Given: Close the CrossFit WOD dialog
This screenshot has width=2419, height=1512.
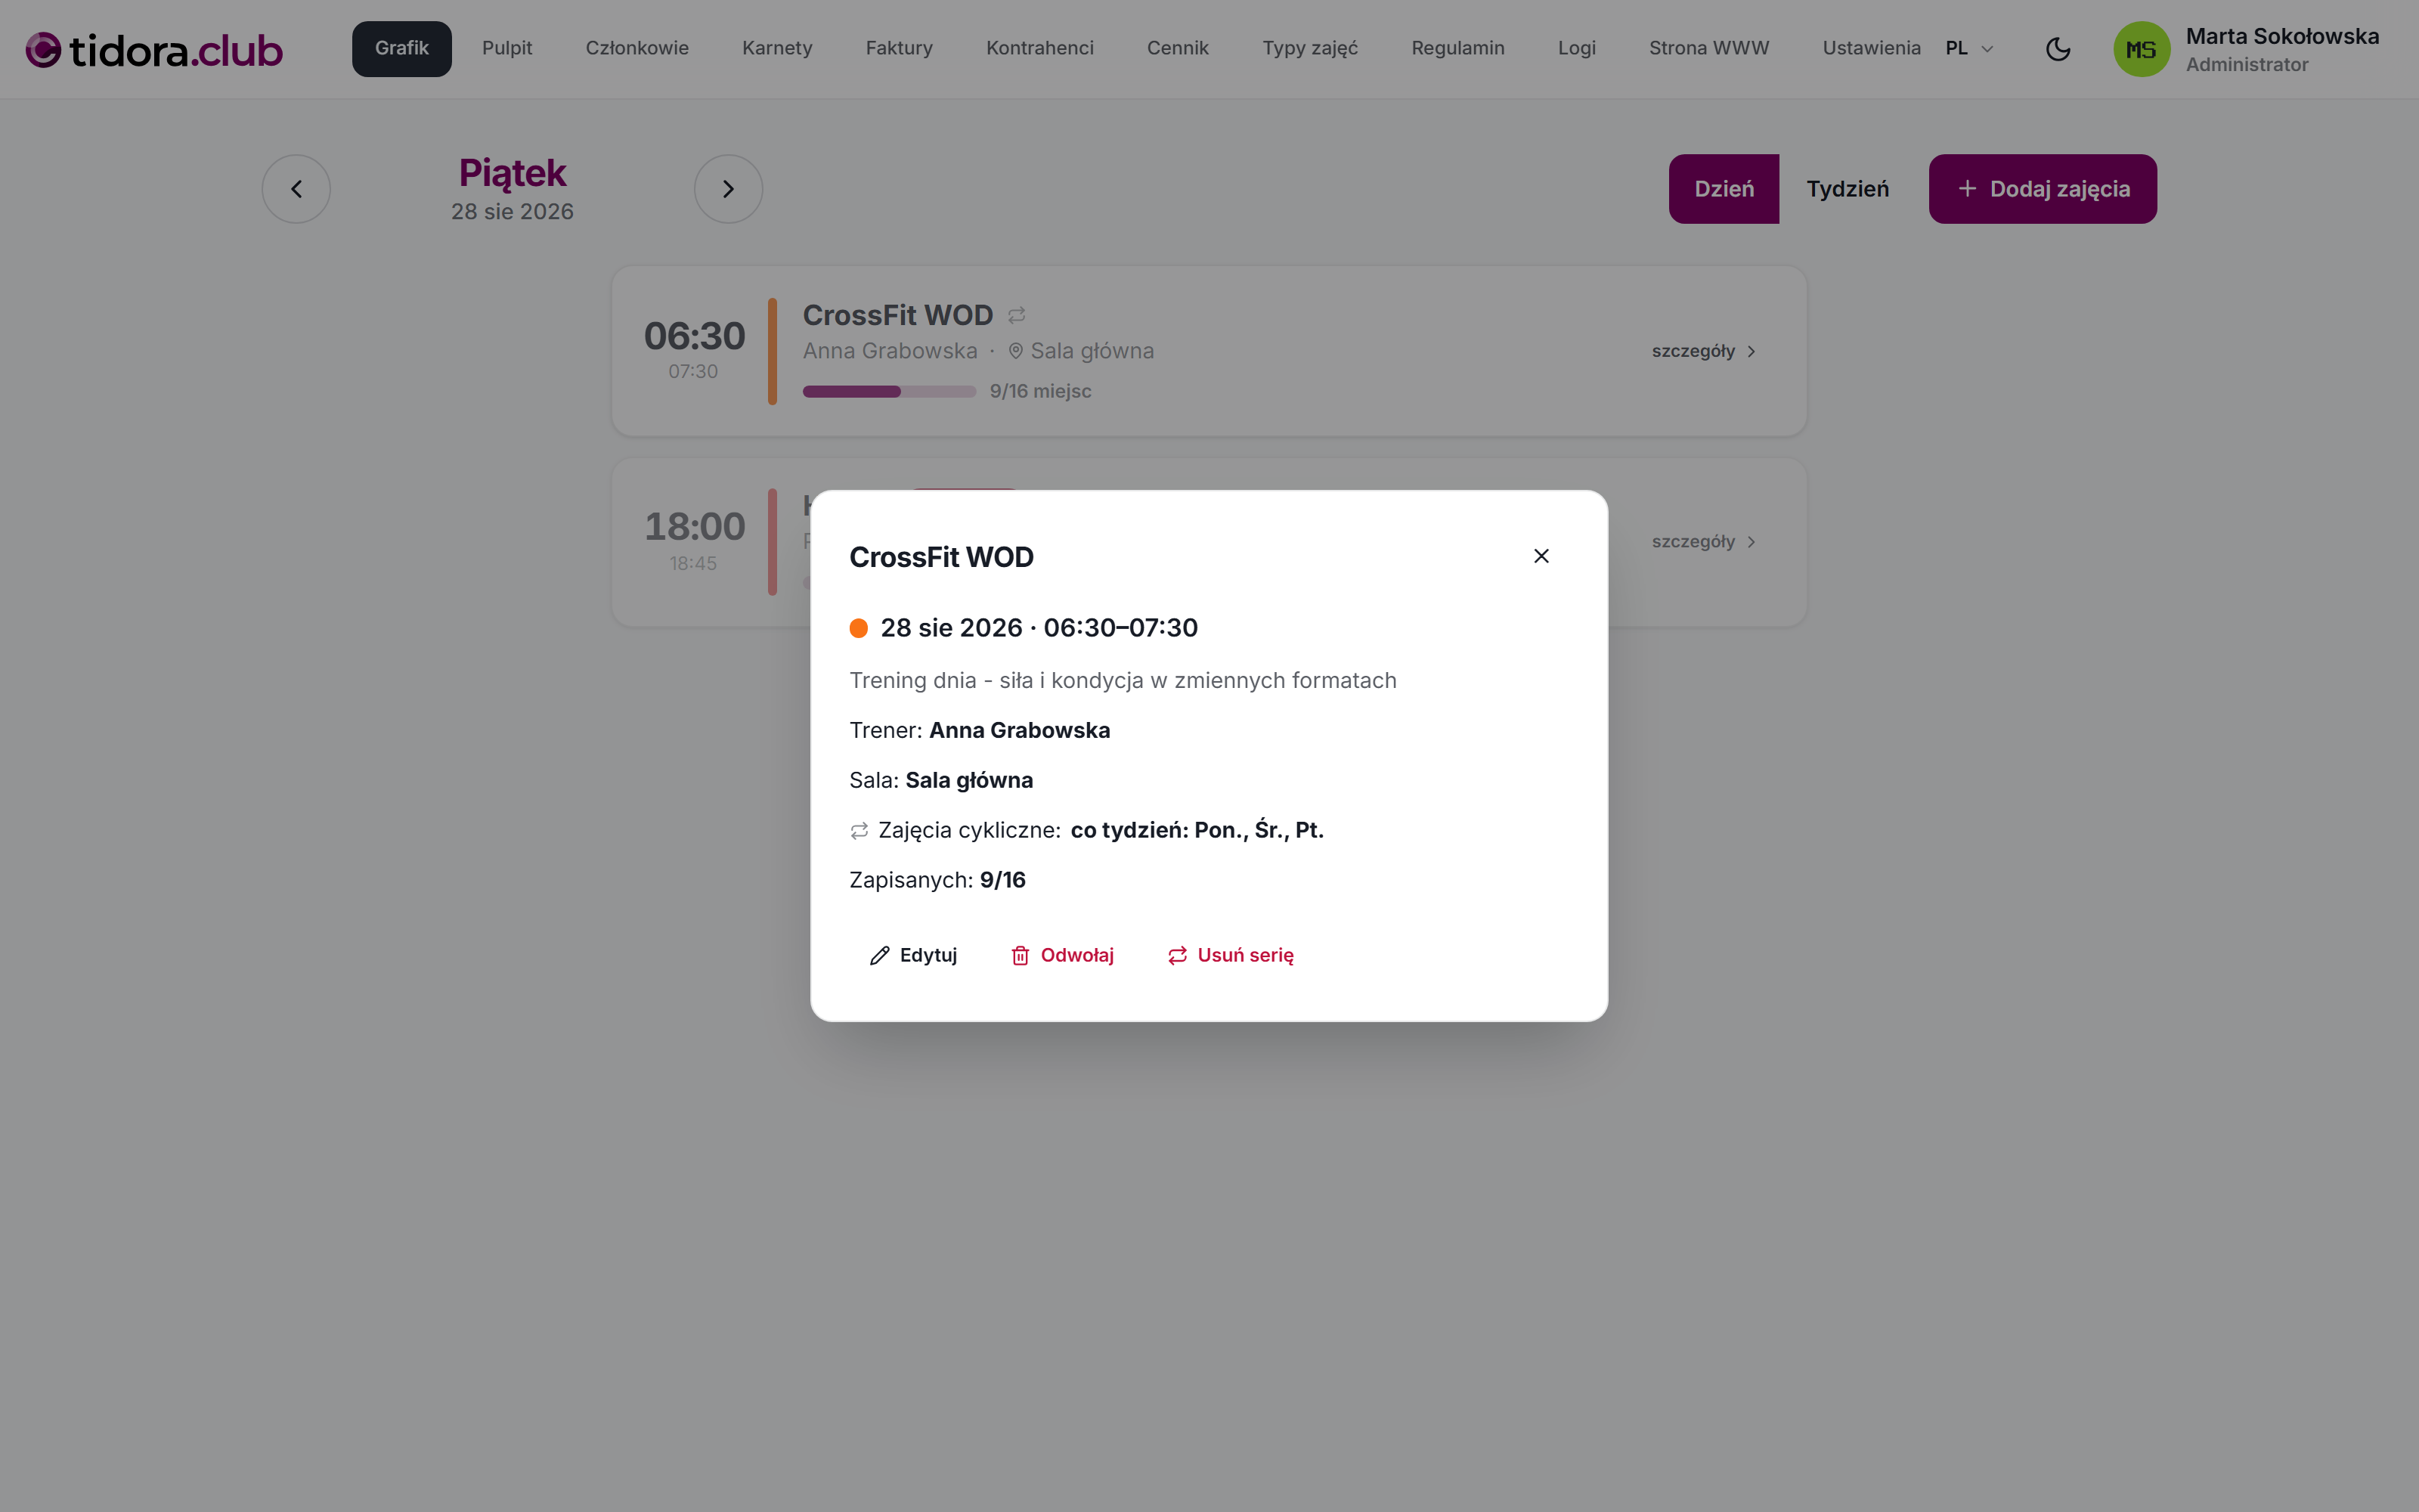Looking at the screenshot, I should coord(1541,556).
